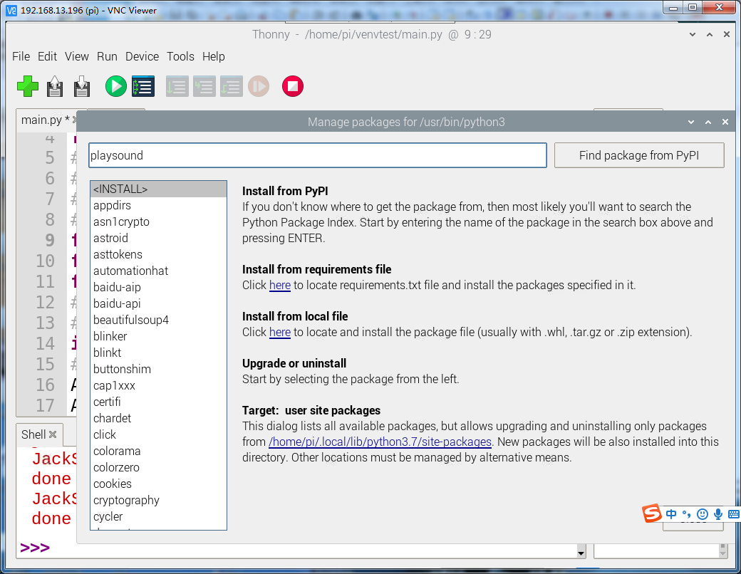The width and height of the screenshot is (741, 574).
Task: Click the Step over toolbar icon
Action: (x=177, y=86)
